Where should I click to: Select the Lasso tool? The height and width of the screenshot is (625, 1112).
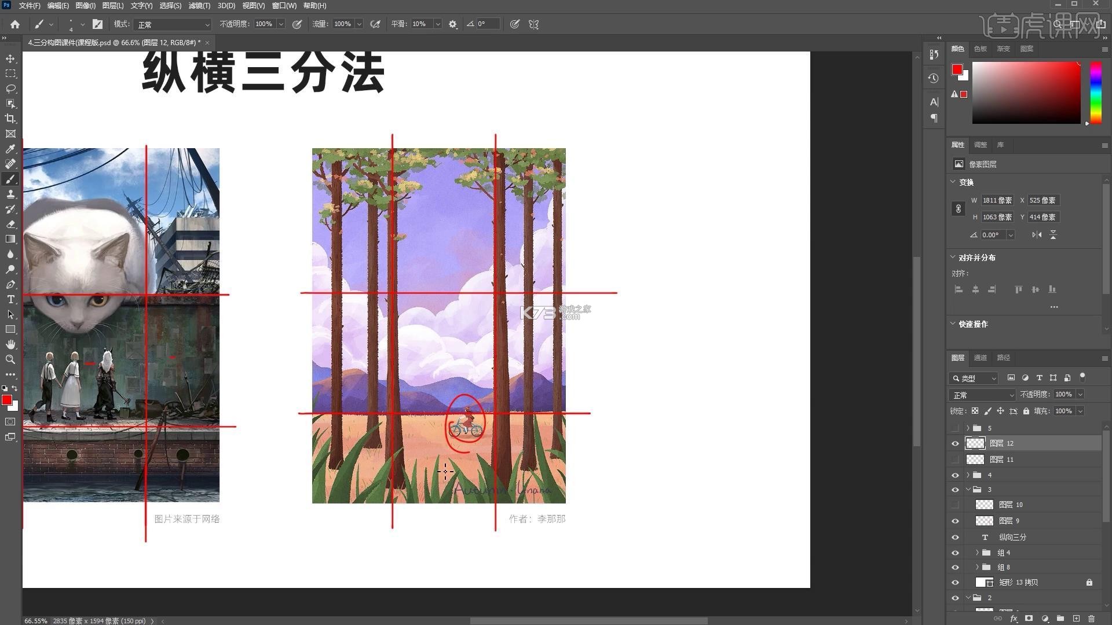pos(10,89)
